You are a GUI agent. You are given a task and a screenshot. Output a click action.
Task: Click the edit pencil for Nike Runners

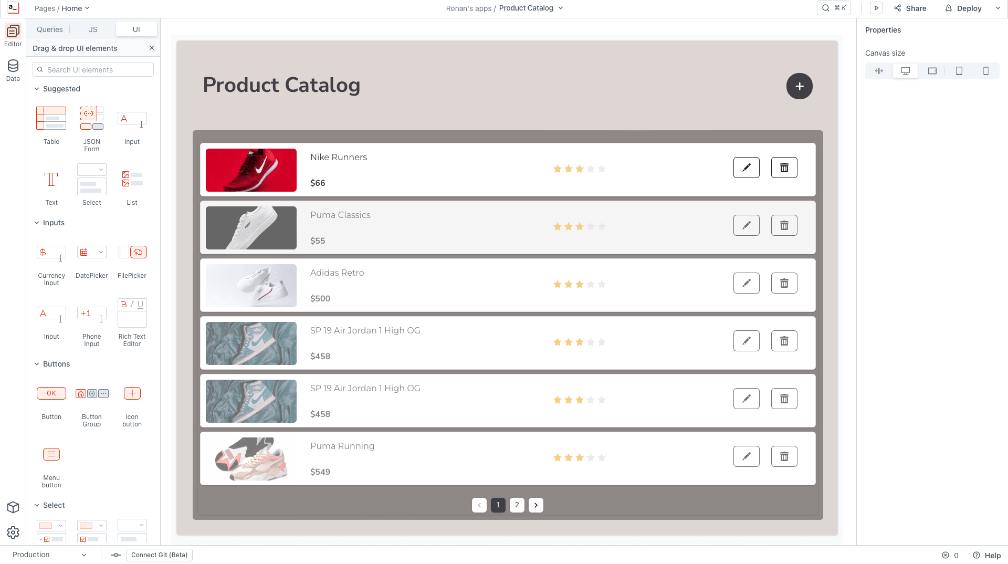[x=746, y=168]
